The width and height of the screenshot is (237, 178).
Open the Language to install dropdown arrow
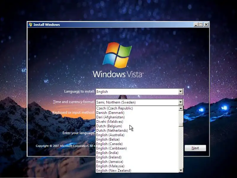(x=180, y=92)
